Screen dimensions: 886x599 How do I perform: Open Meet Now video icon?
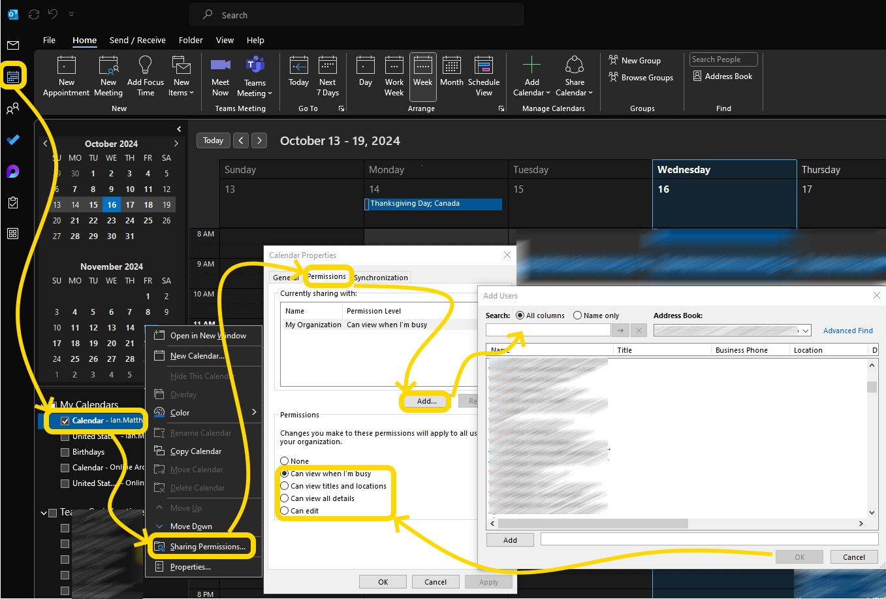(x=221, y=65)
